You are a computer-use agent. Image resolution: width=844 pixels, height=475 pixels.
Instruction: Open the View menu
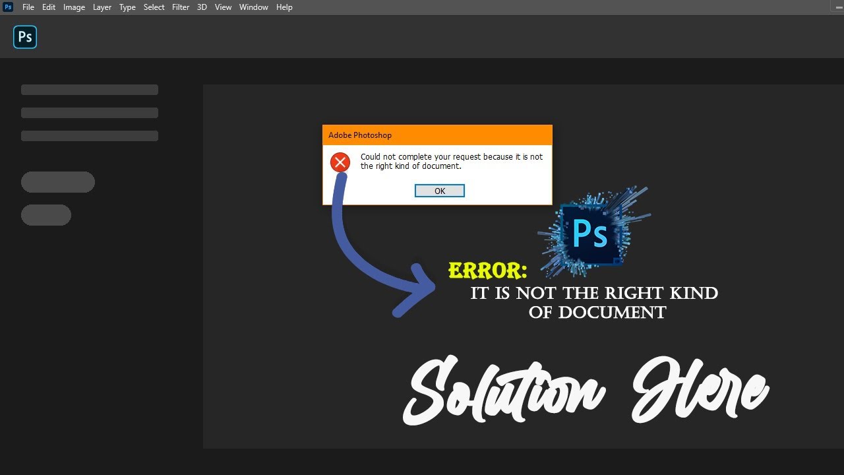224,7
